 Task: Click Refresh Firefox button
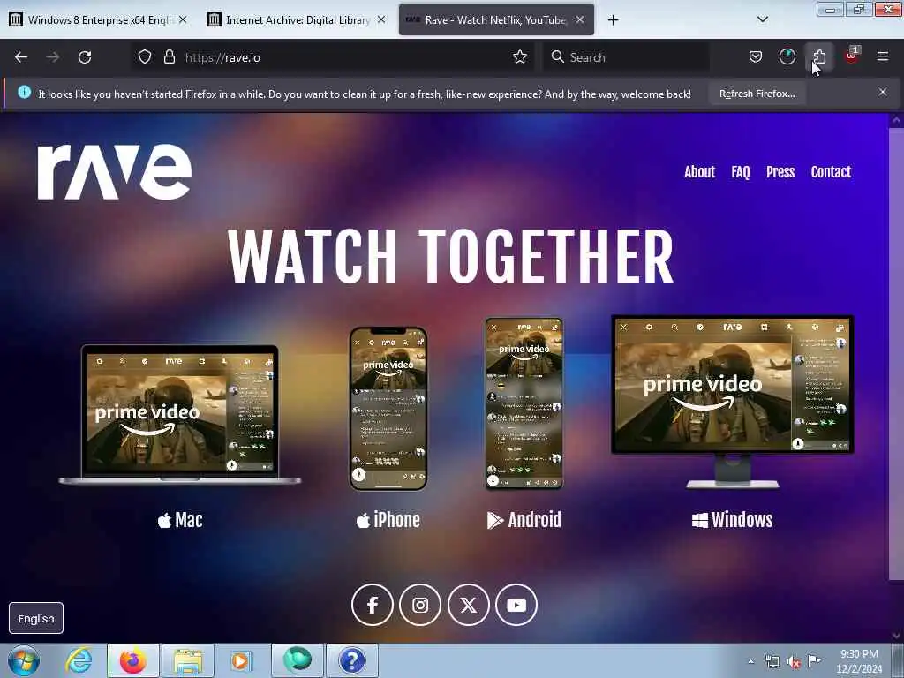757,94
